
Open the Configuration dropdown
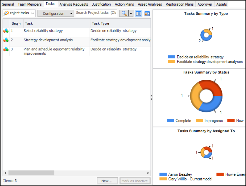click(56, 13)
